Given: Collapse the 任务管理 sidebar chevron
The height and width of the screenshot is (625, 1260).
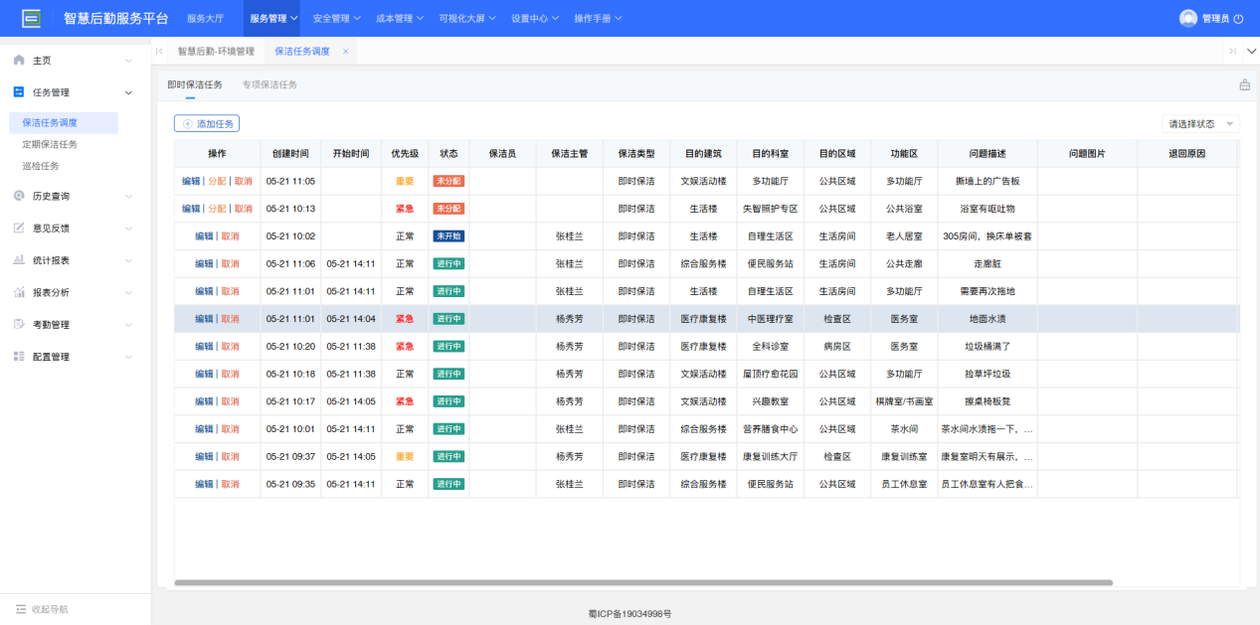Looking at the screenshot, I should (x=128, y=92).
